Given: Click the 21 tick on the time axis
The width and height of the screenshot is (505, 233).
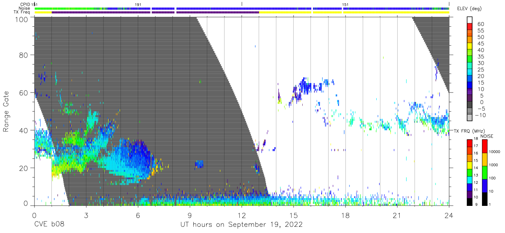Looking at the screenshot, I should click(397, 215).
